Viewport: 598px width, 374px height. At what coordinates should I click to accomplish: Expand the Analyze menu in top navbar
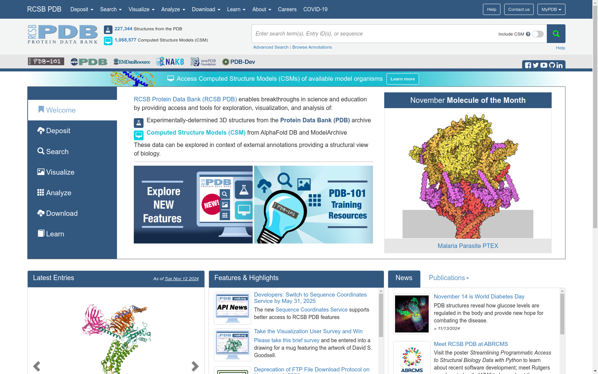point(173,9)
